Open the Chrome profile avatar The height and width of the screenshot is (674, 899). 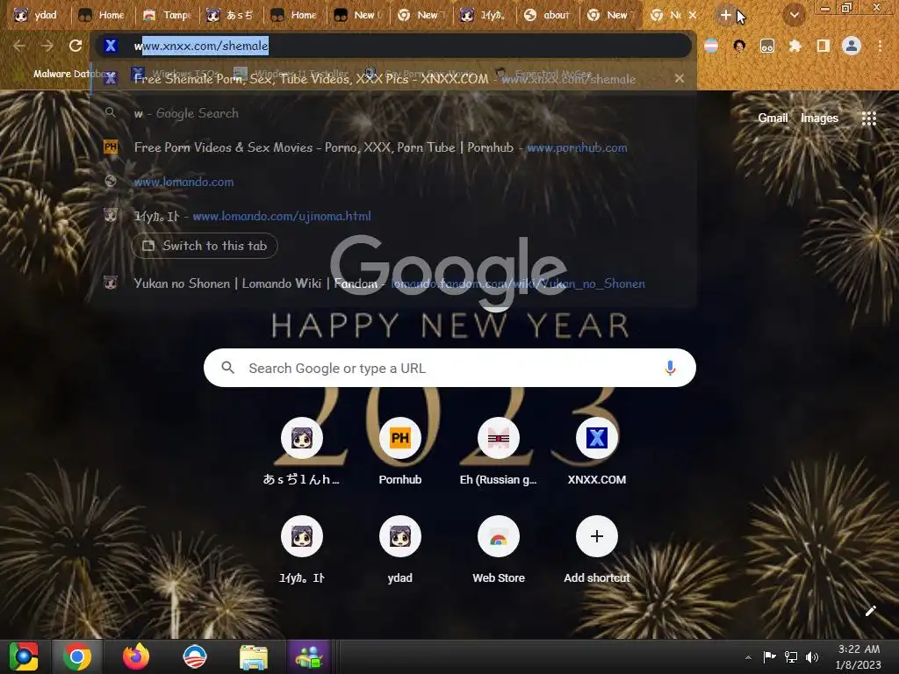coord(852,46)
